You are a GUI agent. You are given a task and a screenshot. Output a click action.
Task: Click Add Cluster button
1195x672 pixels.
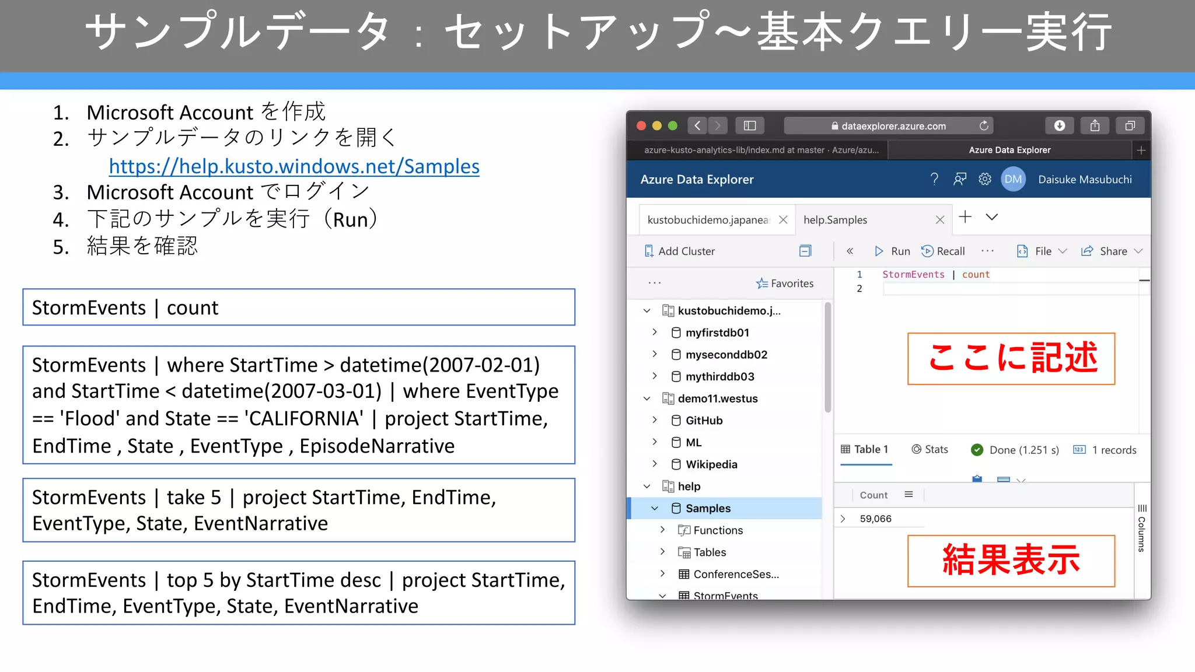(x=679, y=251)
